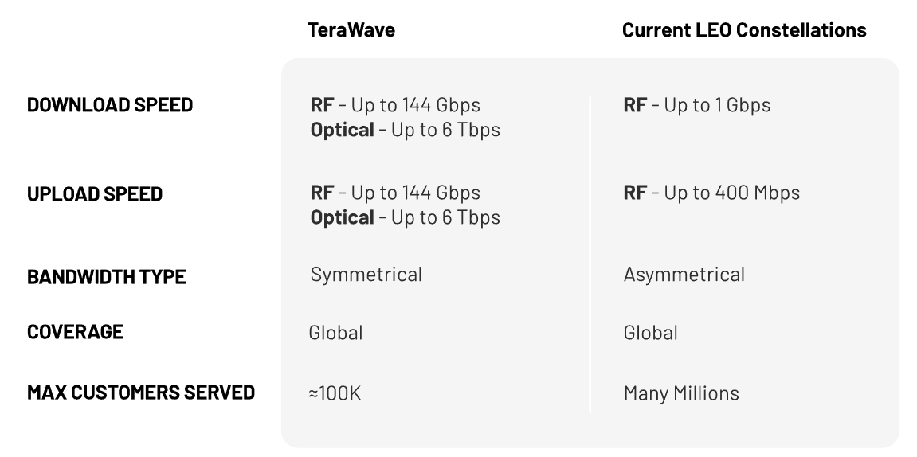The image size is (917, 457).
Task: Click Global coverage in the LEO Constellations column
Action: pyautogui.click(x=650, y=332)
